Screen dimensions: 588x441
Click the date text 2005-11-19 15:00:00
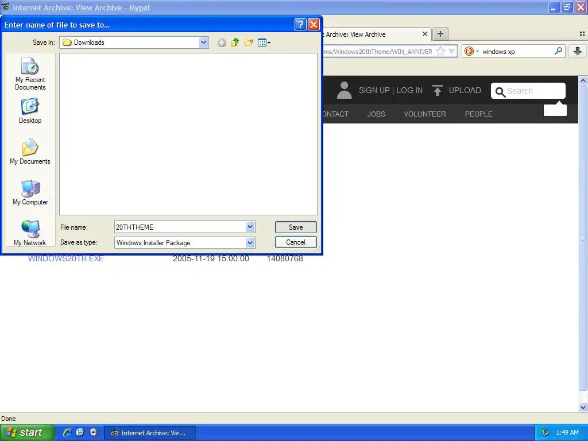click(211, 258)
